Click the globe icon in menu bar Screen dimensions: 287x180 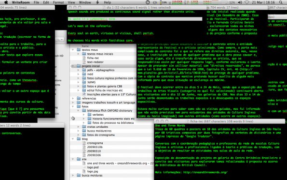[148, 2]
